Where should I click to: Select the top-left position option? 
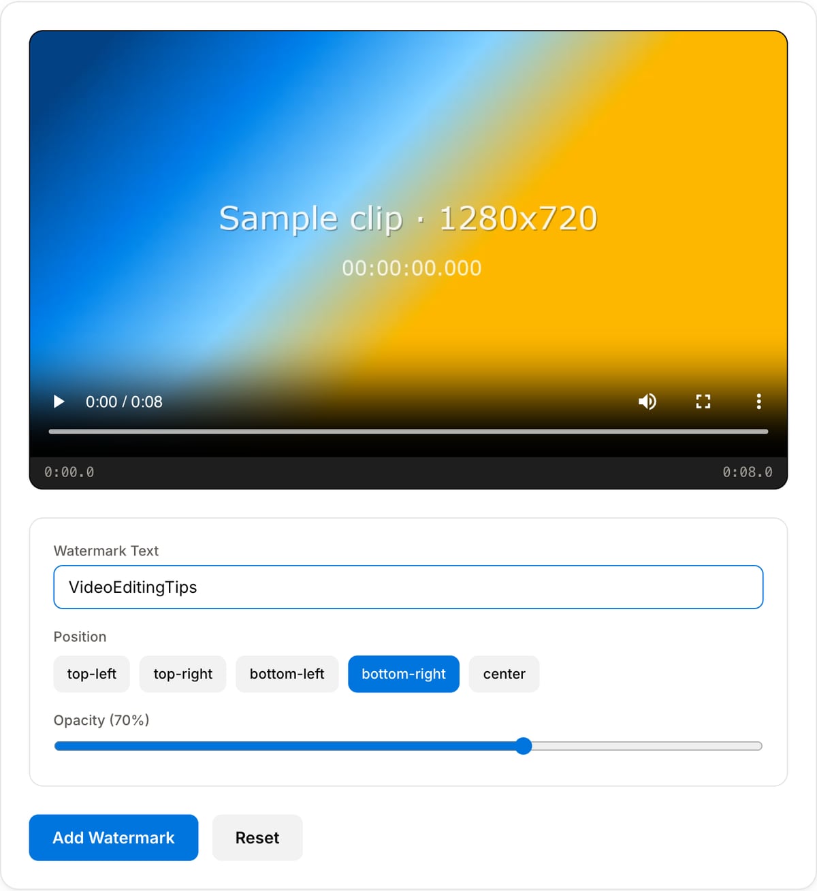coord(92,674)
